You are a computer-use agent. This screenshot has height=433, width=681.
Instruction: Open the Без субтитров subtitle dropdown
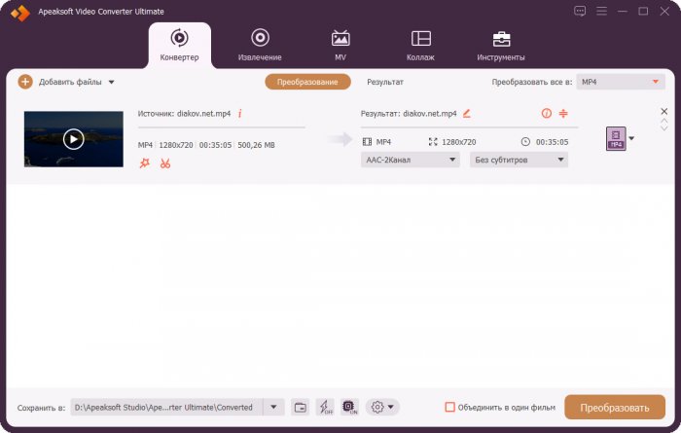point(519,160)
